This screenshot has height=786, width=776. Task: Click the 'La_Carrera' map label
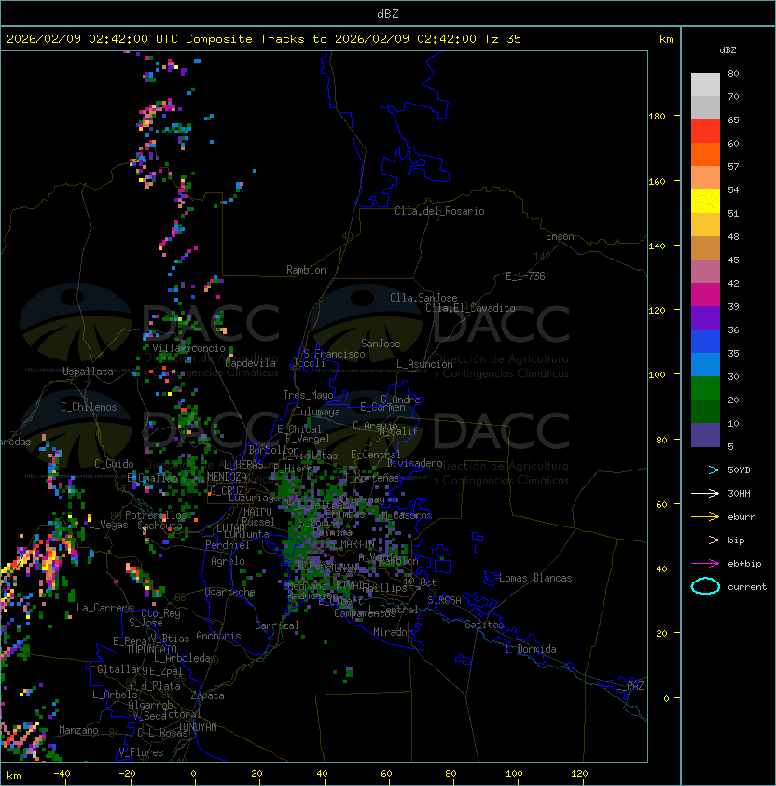104,608
